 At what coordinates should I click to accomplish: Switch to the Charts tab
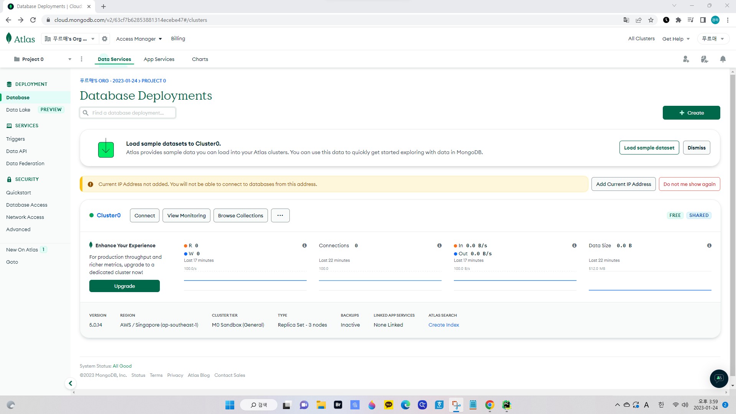click(x=200, y=59)
